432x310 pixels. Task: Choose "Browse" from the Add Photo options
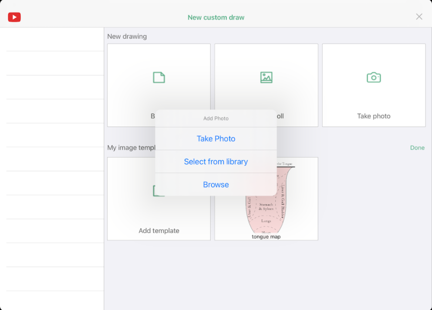[216, 184]
